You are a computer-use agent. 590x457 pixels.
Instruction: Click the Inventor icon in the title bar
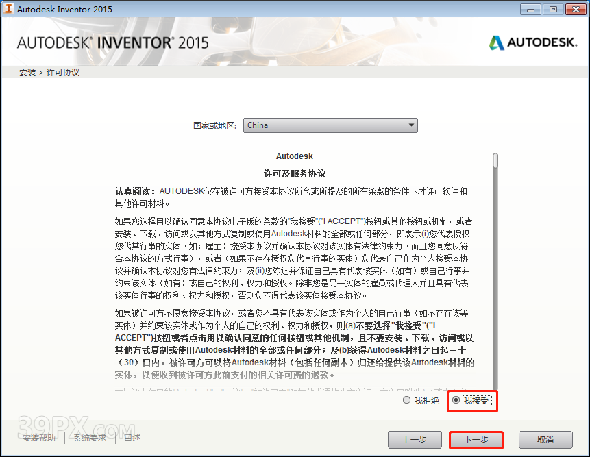[9, 9]
